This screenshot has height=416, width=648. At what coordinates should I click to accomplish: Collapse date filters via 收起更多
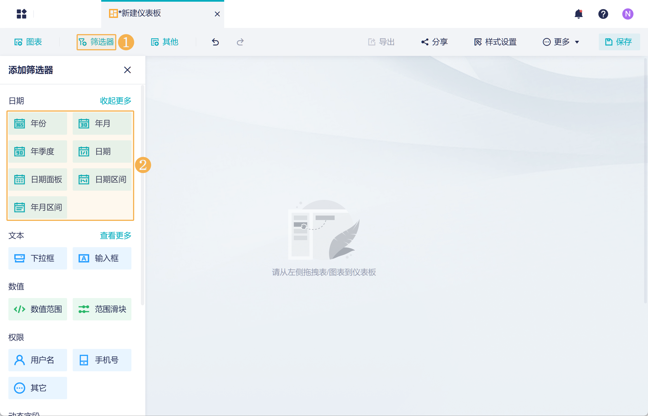(x=115, y=101)
